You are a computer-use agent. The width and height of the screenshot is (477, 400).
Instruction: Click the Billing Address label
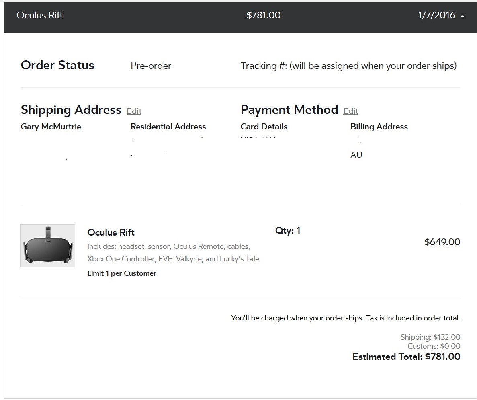tap(379, 127)
